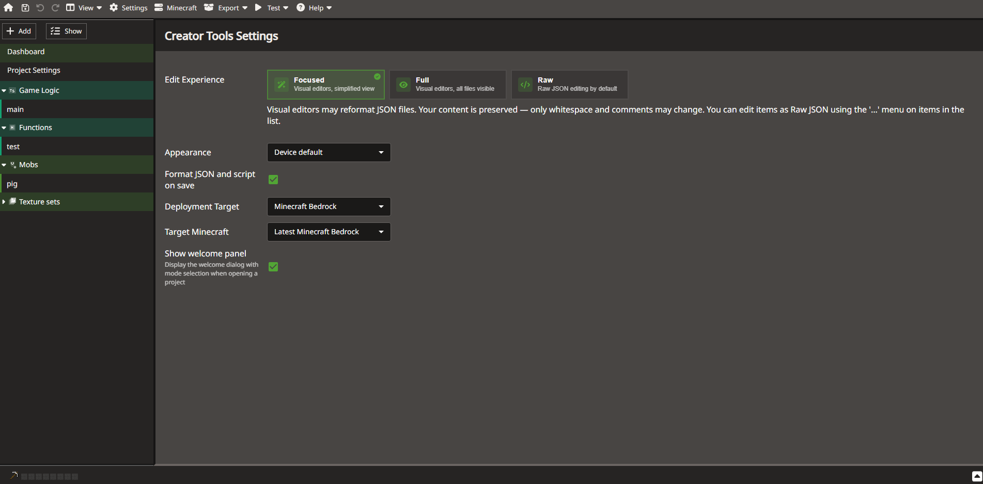Uncheck Format JSON and script on save
This screenshot has width=983, height=484.
click(273, 180)
